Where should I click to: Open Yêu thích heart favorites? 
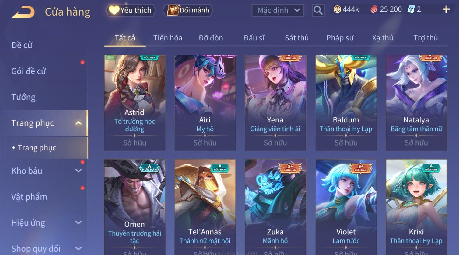[x=131, y=10]
